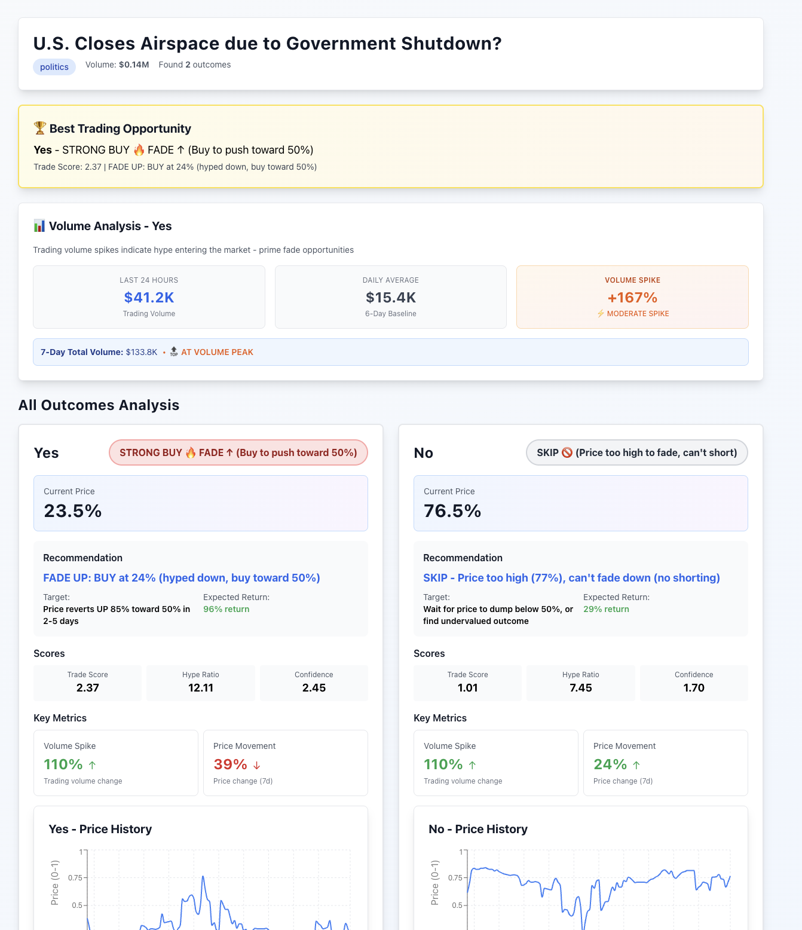
Task: Click the prohibited icon in the SKIP badge
Action: pyautogui.click(x=567, y=452)
